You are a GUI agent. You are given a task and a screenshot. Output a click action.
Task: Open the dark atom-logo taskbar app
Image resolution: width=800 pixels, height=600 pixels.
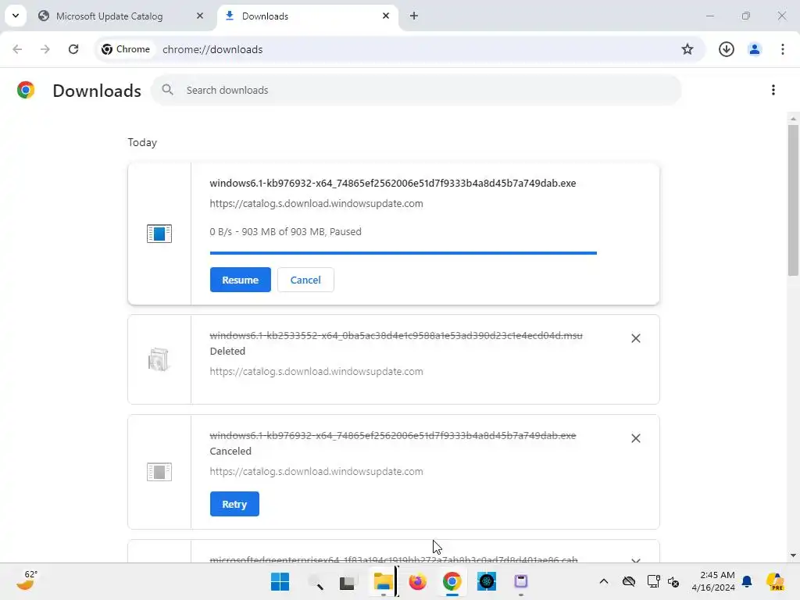click(x=486, y=581)
